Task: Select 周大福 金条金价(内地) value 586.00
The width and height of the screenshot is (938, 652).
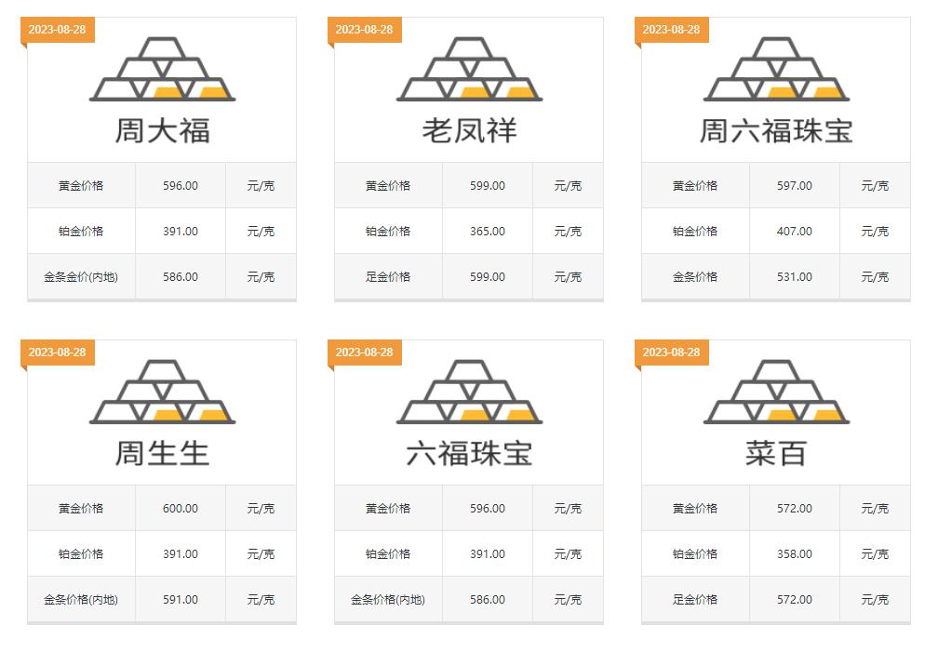Action: [x=181, y=277]
